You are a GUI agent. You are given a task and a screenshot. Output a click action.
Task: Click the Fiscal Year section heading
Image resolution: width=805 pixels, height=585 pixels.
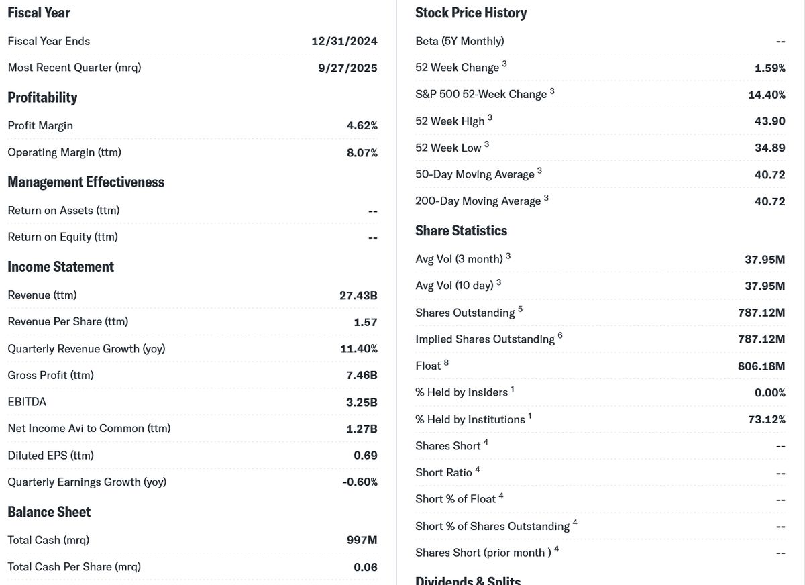[39, 13]
